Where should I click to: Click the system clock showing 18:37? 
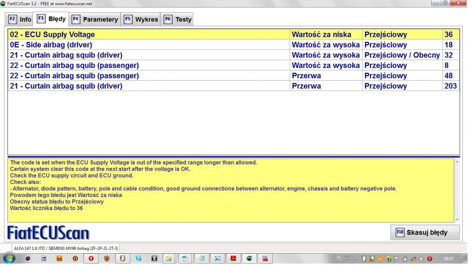point(449,259)
